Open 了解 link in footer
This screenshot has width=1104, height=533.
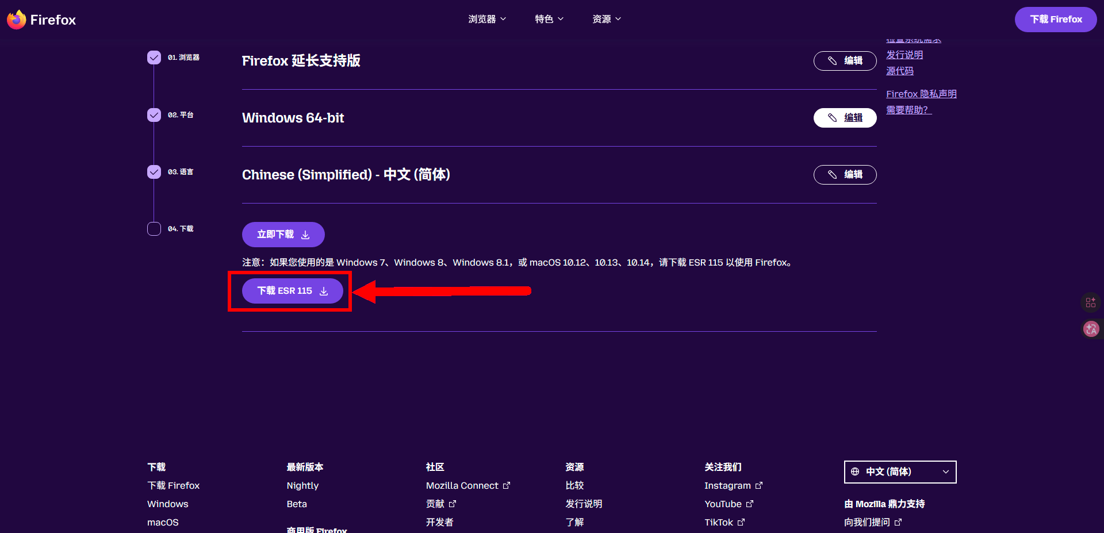[x=574, y=522]
